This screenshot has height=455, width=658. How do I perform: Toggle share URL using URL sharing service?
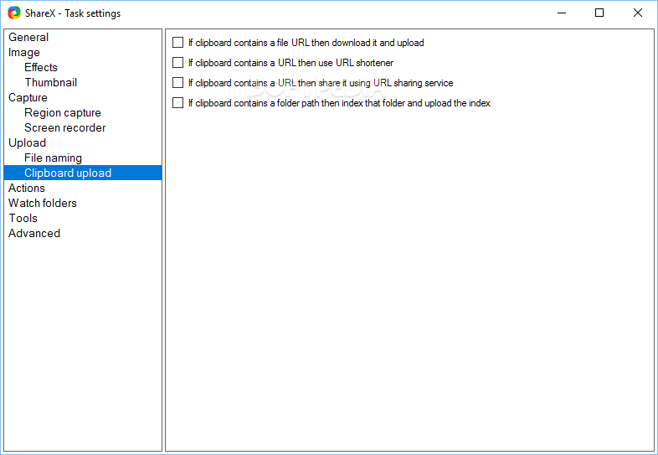tap(178, 83)
